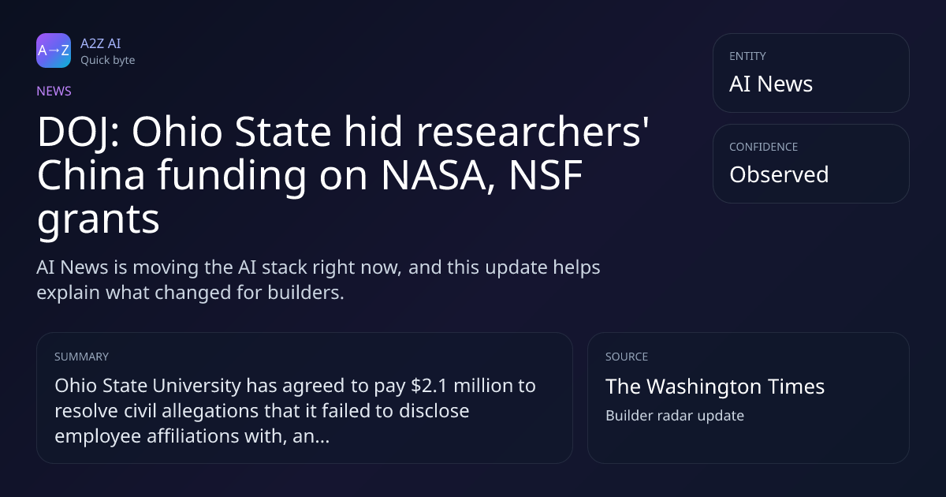Open the SOURCE card
Viewport: 946px width, 497px height.
[x=748, y=398]
